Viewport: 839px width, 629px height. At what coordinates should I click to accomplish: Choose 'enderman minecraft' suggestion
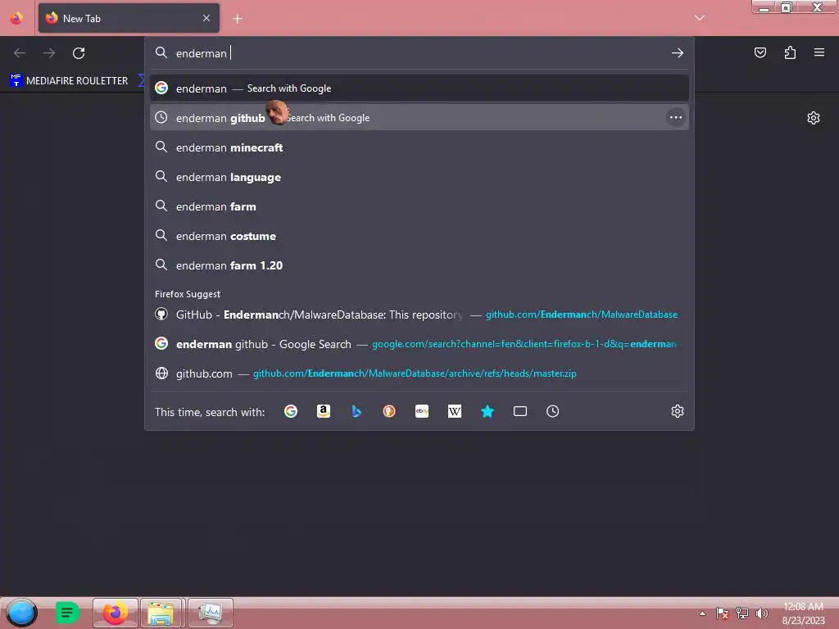419,147
